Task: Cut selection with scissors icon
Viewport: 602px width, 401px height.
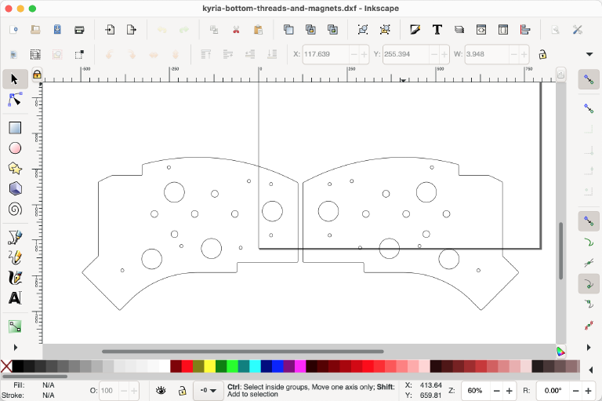Action: point(236,30)
